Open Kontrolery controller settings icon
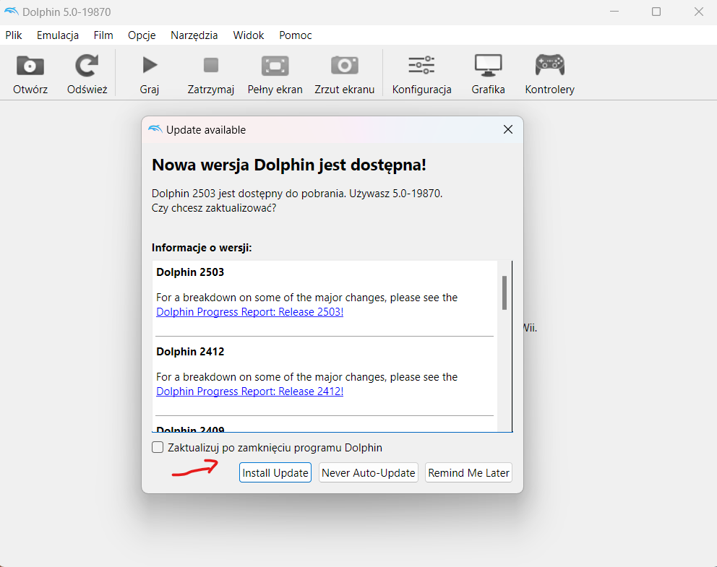The height and width of the screenshot is (567, 717). click(549, 65)
